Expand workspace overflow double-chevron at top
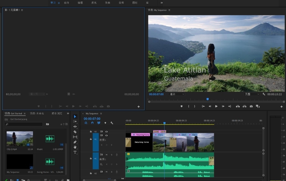286x181 pixels. [x=162, y=3]
